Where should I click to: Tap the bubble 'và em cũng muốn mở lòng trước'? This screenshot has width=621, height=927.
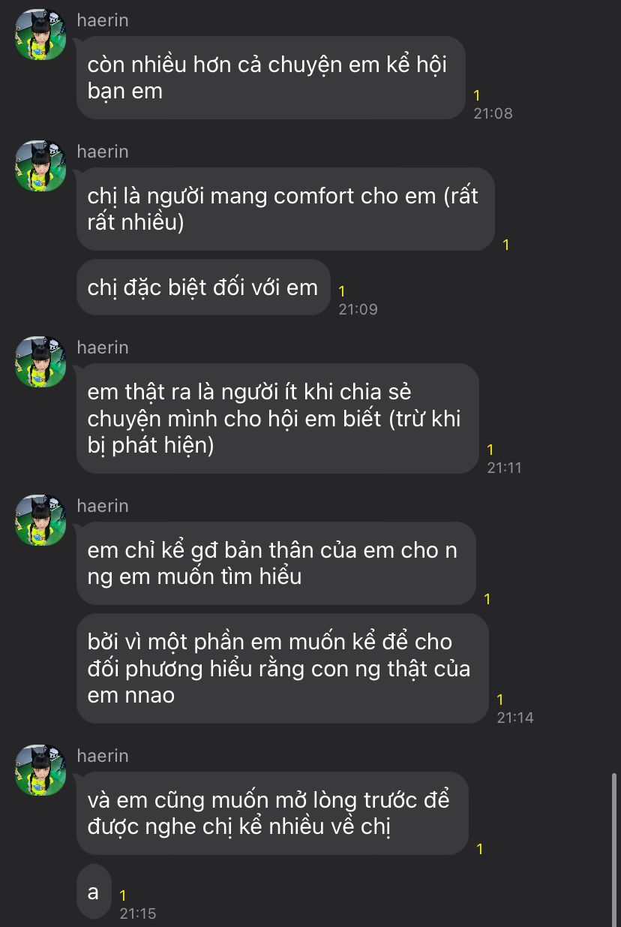[x=272, y=814]
